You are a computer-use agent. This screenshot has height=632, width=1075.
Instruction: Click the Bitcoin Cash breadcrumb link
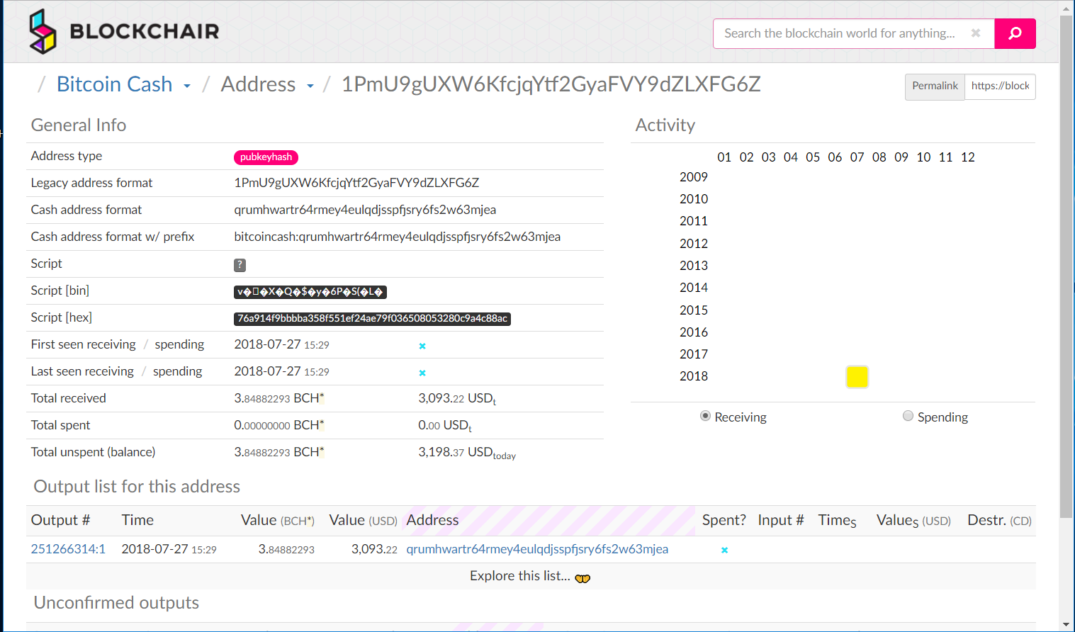coord(114,84)
